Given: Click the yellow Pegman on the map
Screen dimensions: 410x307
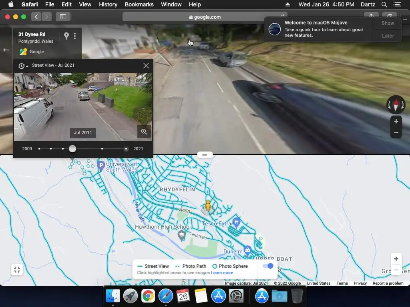Looking at the screenshot, I should pyautogui.click(x=208, y=206).
